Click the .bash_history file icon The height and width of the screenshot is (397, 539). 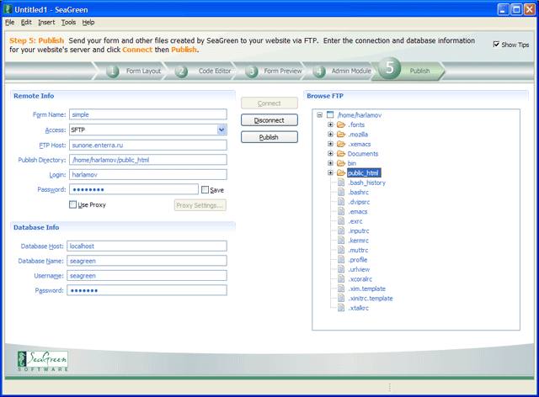pos(341,183)
